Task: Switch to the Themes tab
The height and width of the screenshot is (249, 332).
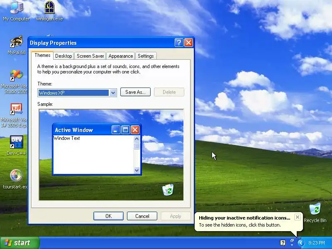Action: 42,55
